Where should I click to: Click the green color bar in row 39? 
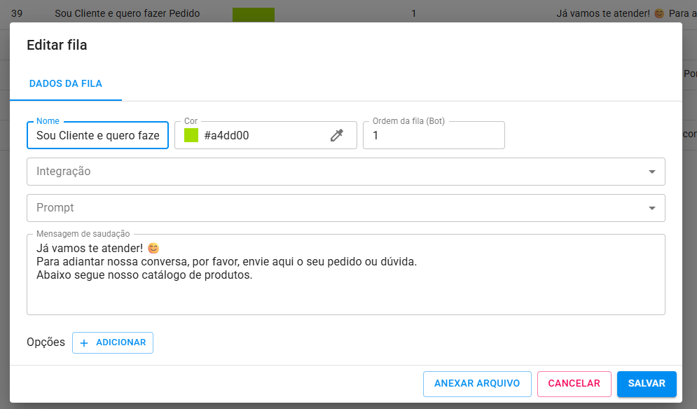pyautogui.click(x=253, y=13)
